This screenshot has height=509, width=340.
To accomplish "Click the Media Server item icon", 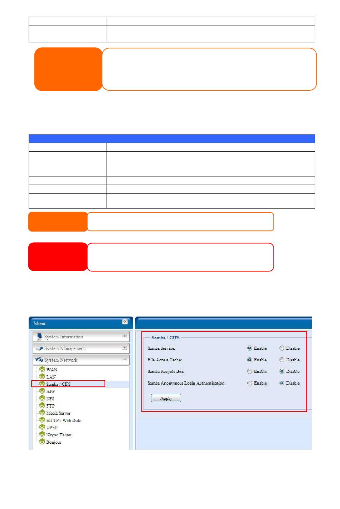I will (x=42, y=413).
